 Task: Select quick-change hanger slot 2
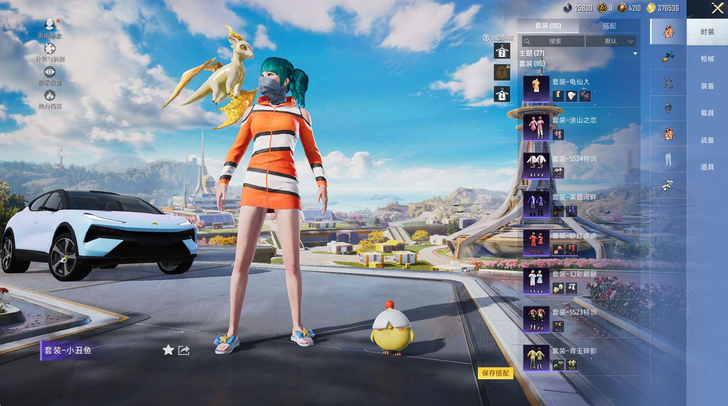502,51
